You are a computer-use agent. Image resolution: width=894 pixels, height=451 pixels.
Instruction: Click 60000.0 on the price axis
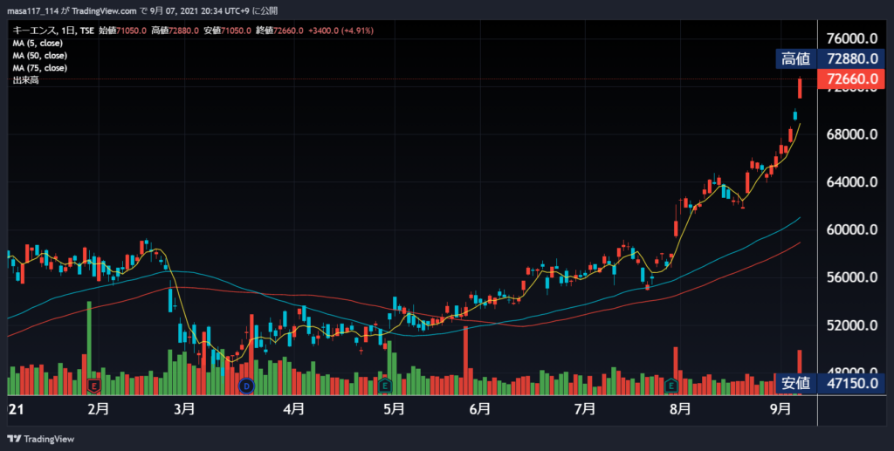point(852,229)
